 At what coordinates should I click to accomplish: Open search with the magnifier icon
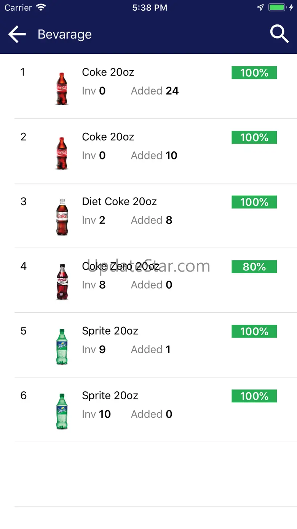coord(279,34)
